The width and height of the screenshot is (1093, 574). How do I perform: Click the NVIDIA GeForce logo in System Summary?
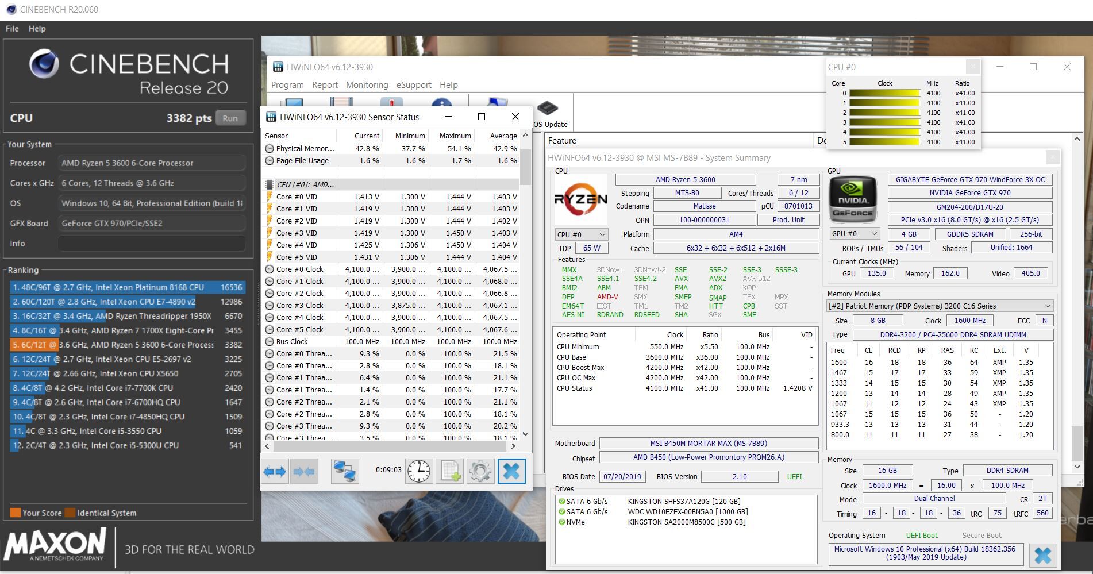(853, 199)
